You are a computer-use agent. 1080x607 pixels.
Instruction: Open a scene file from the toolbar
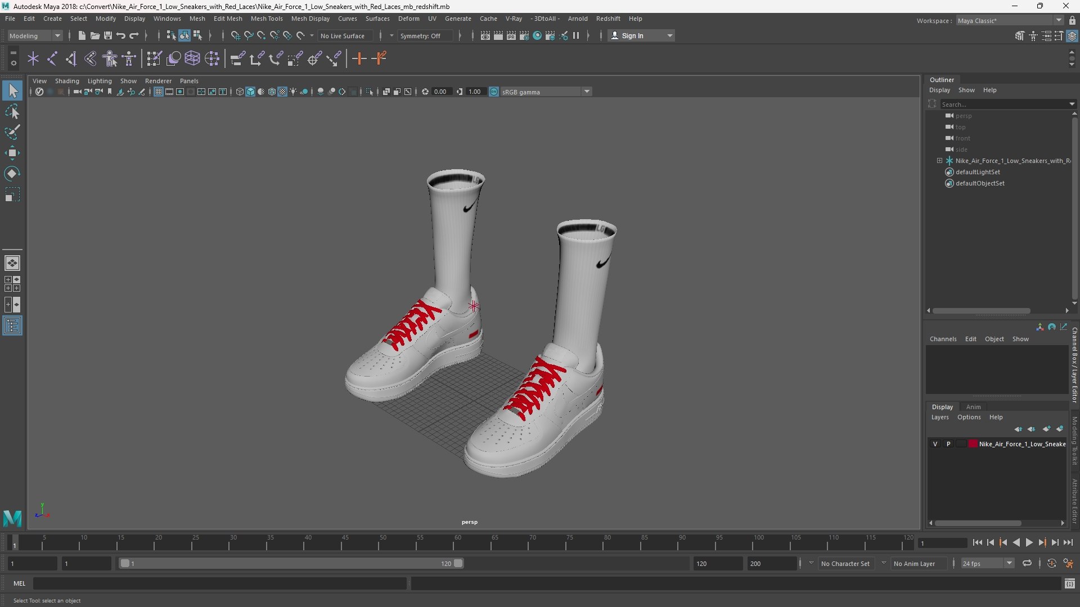[95, 35]
